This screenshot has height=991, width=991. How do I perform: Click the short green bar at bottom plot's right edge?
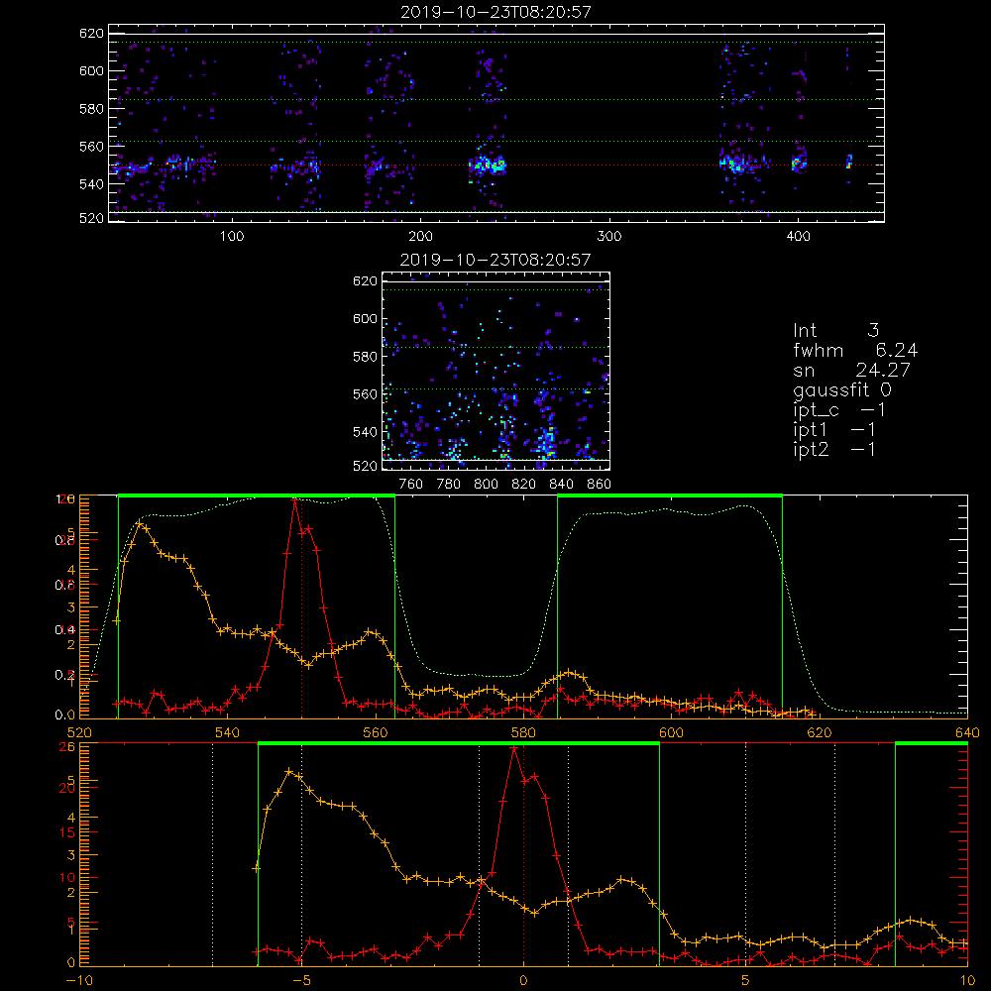[932, 743]
